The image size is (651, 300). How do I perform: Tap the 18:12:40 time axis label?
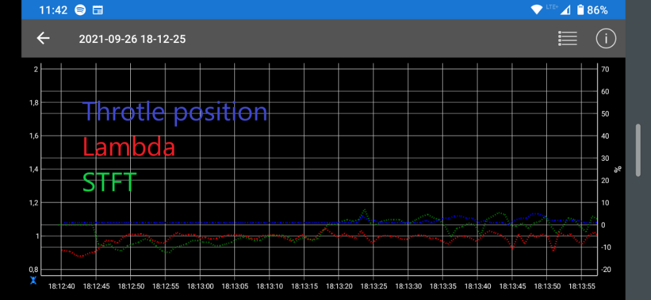(x=62, y=286)
